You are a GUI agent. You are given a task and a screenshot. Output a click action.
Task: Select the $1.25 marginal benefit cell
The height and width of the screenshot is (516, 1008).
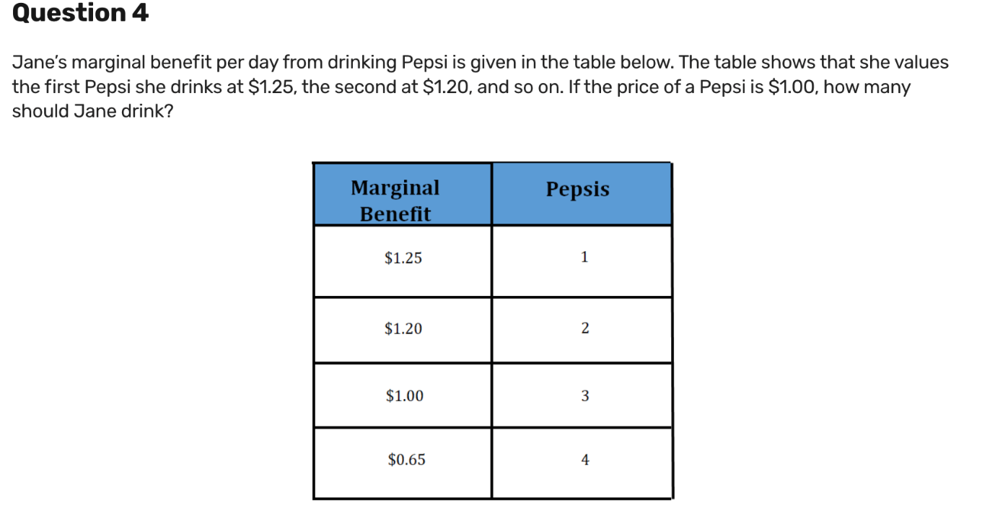point(403,261)
